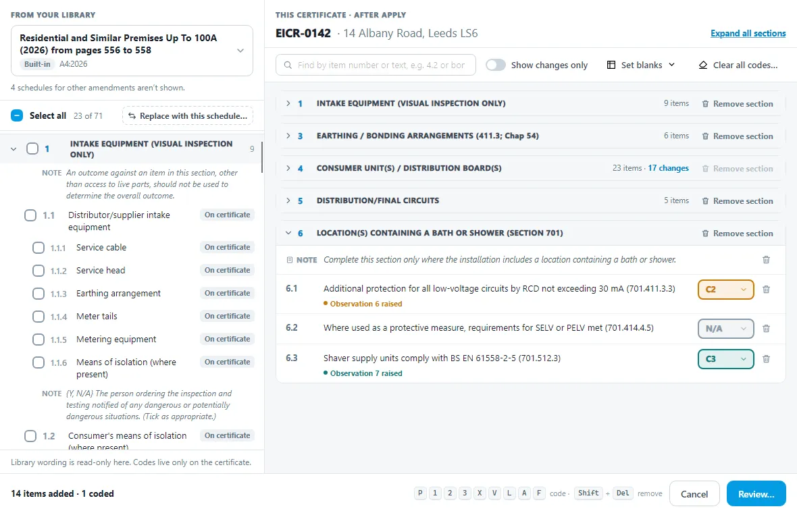Click the Del key hint

coord(623,493)
